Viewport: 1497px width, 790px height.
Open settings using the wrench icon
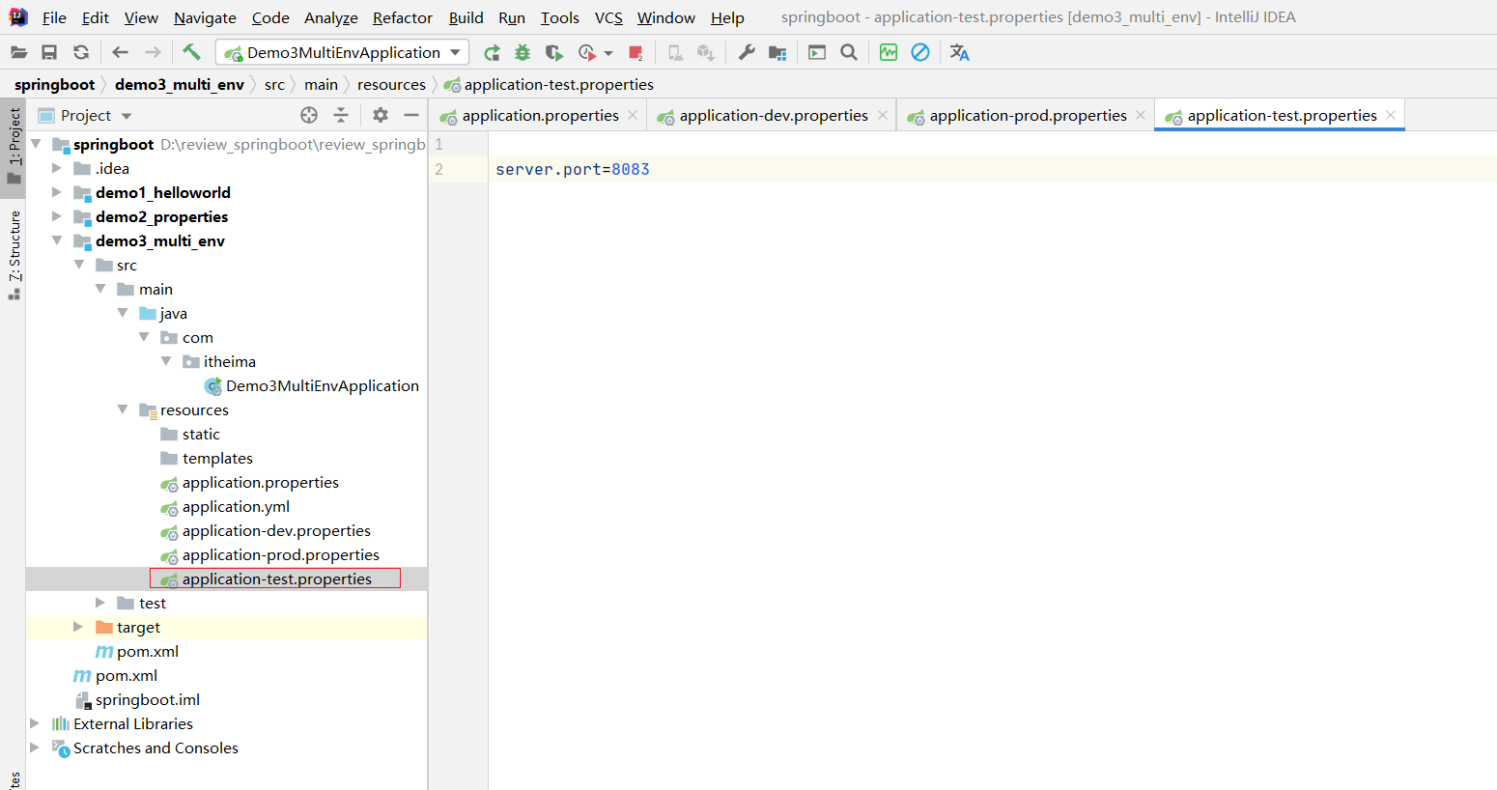click(x=747, y=52)
